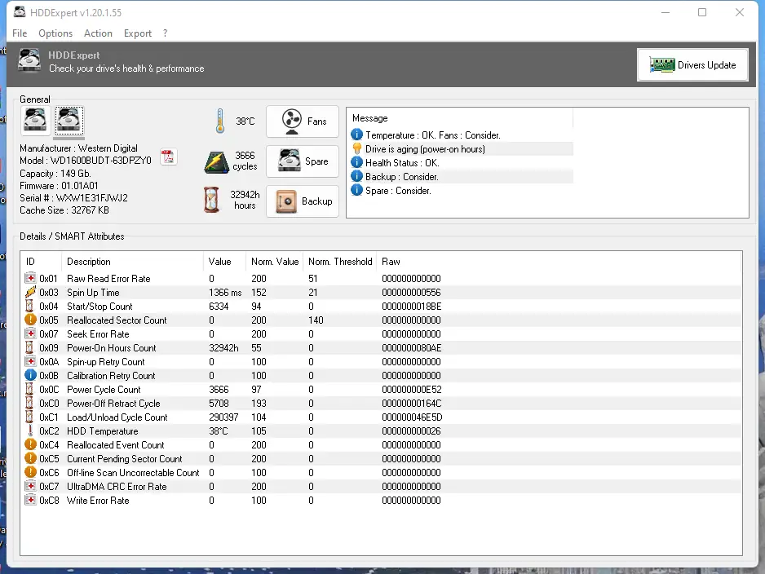
Task: Select the second hard drive icon
Action: point(69,120)
